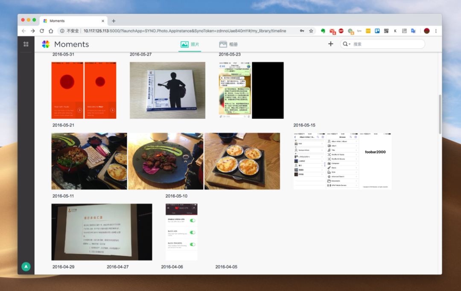
Task: Go to the browser home page icon
Action: [51, 31]
